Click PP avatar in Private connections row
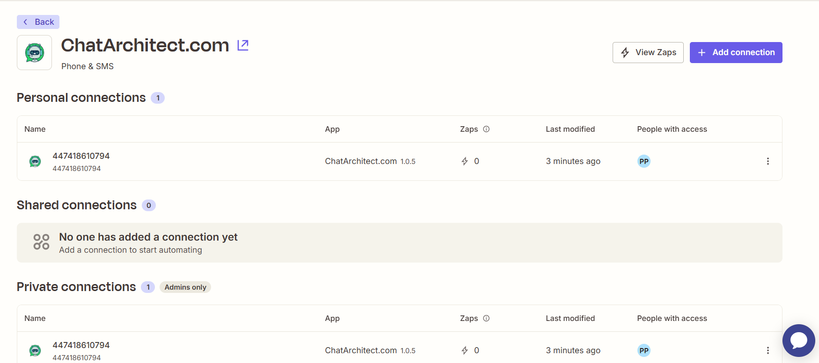The width and height of the screenshot is (819, 363). tap(644, 350)
